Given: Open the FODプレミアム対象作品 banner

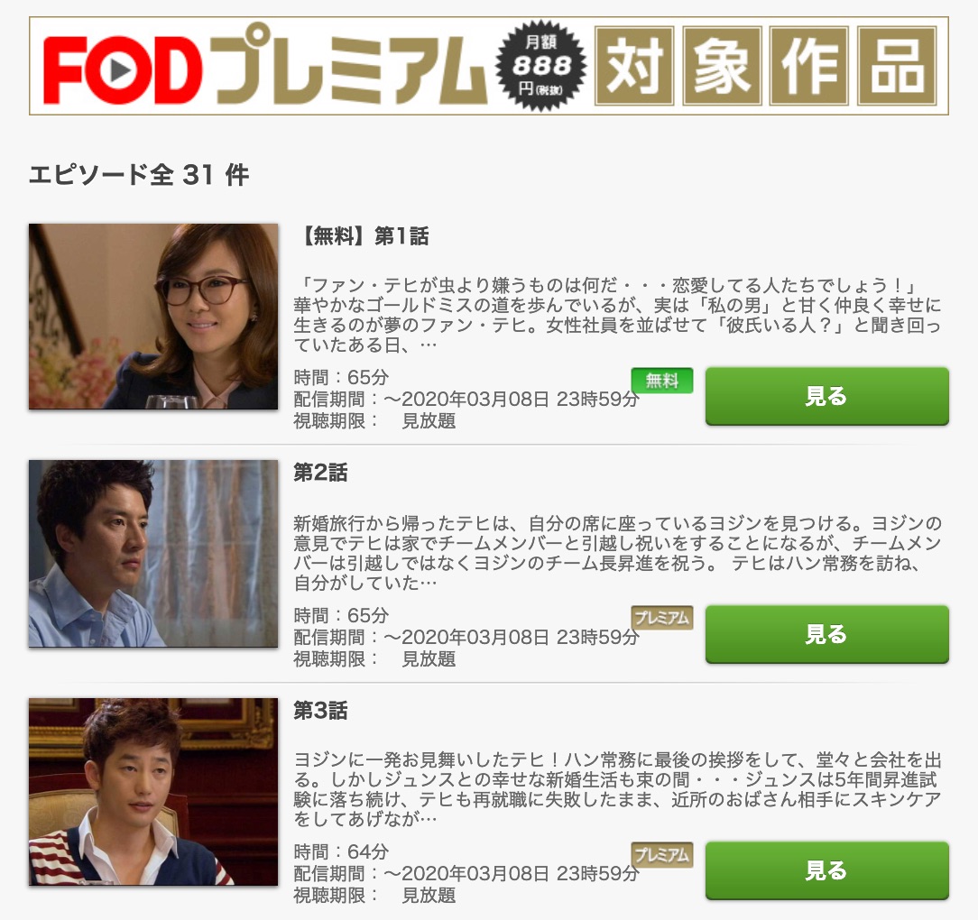Looking at the screenshot, I should 489,66.
